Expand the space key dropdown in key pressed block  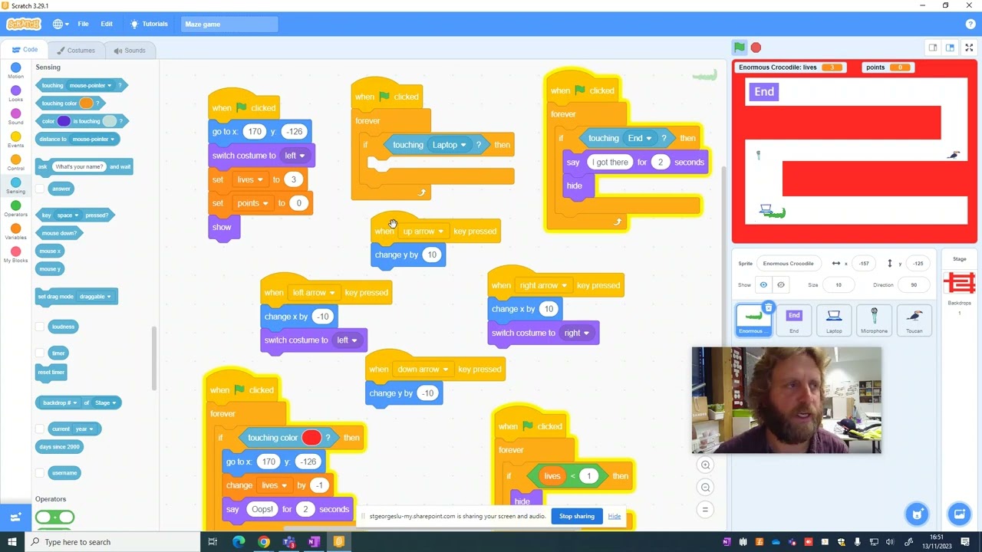[68, 215]
